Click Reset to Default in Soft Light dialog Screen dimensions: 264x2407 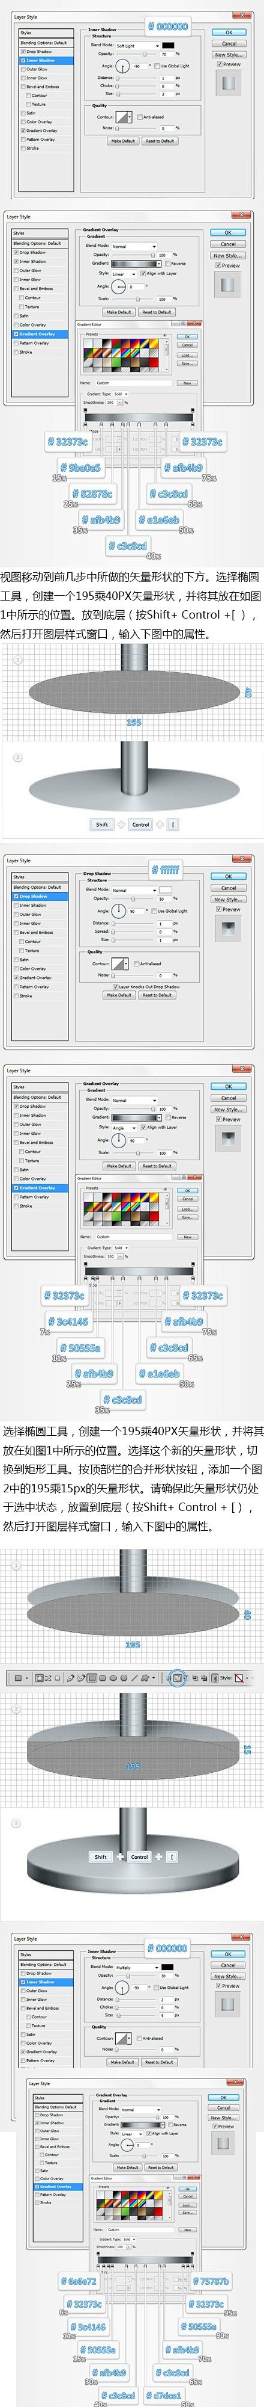pyautogui.click(x=160, y=141)
